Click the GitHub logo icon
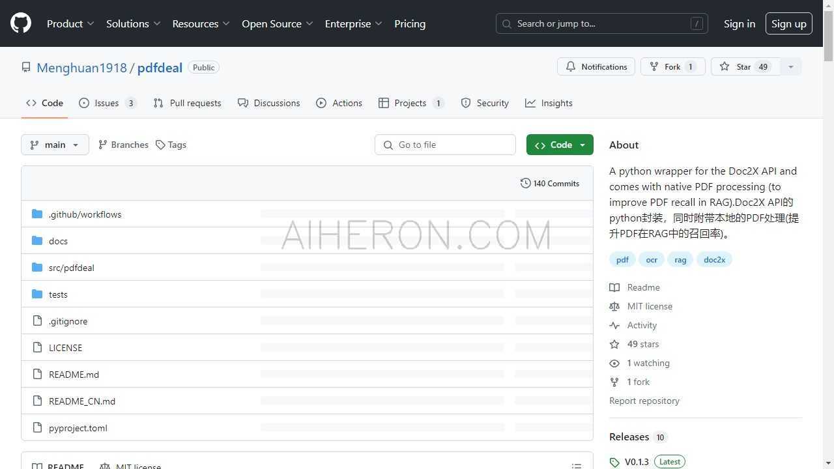The width and height of the screenshot is (834, 469). (21, 23)
